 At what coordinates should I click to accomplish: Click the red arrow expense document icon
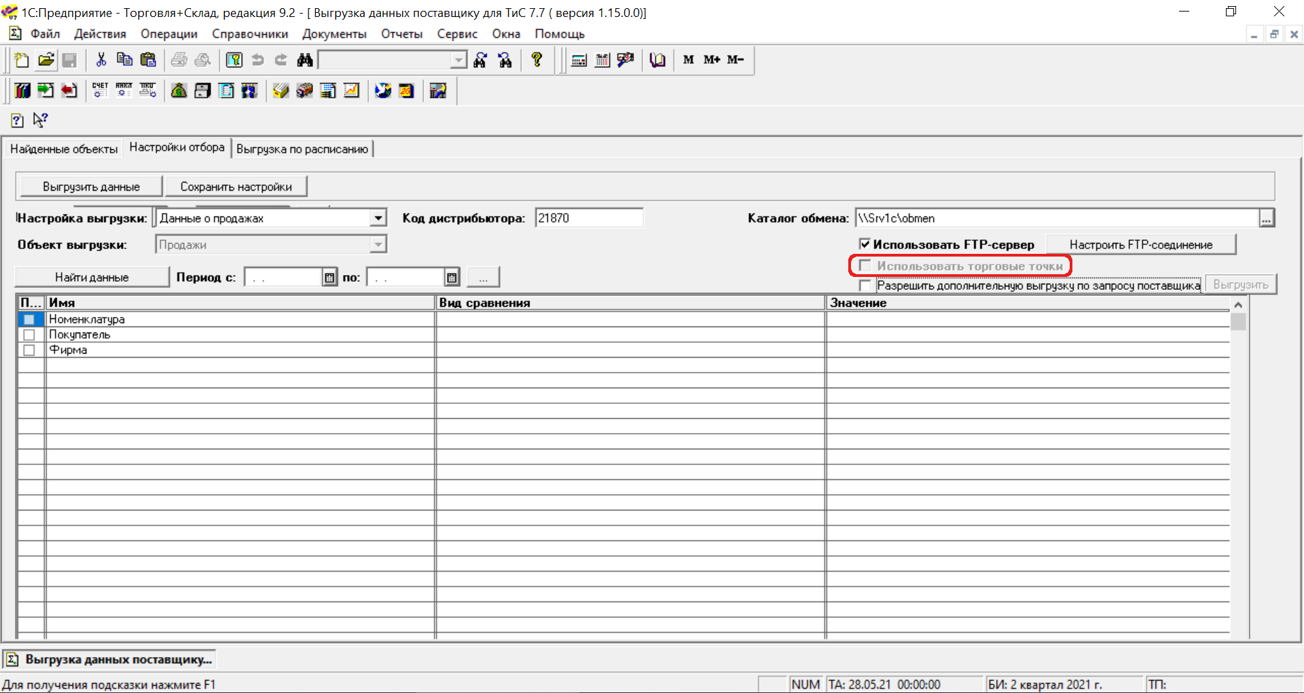click(x=69, y=90)
